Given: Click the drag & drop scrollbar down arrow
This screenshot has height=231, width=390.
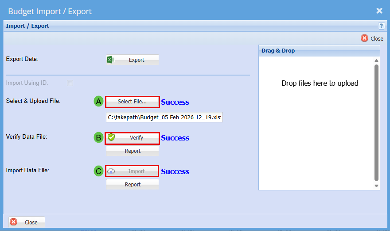Looking at the screenshot, I should click(376, 186).
